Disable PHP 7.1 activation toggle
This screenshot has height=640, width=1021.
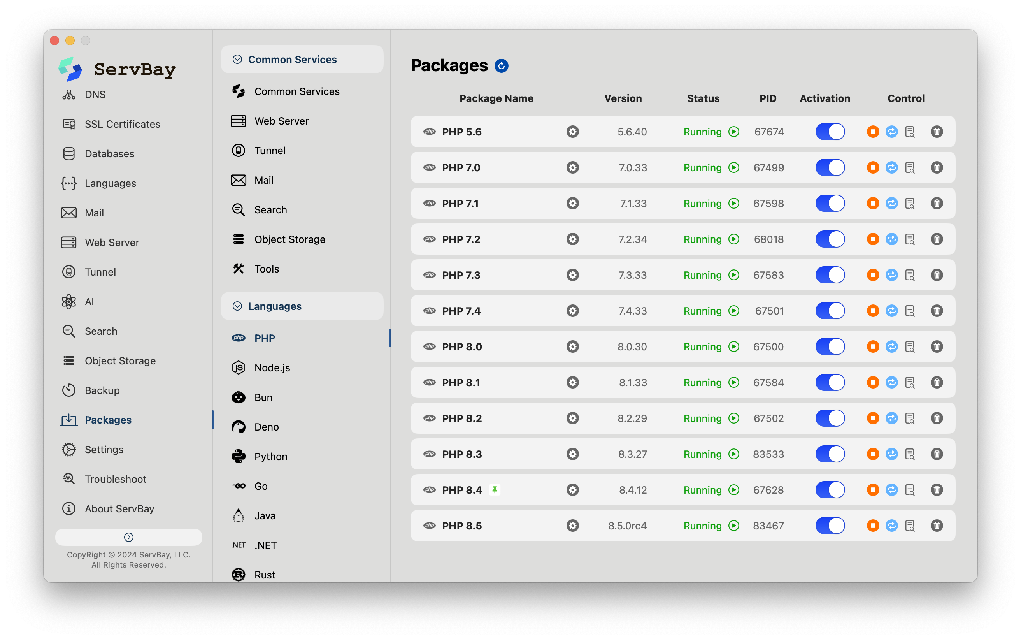(x=830, y=204)
